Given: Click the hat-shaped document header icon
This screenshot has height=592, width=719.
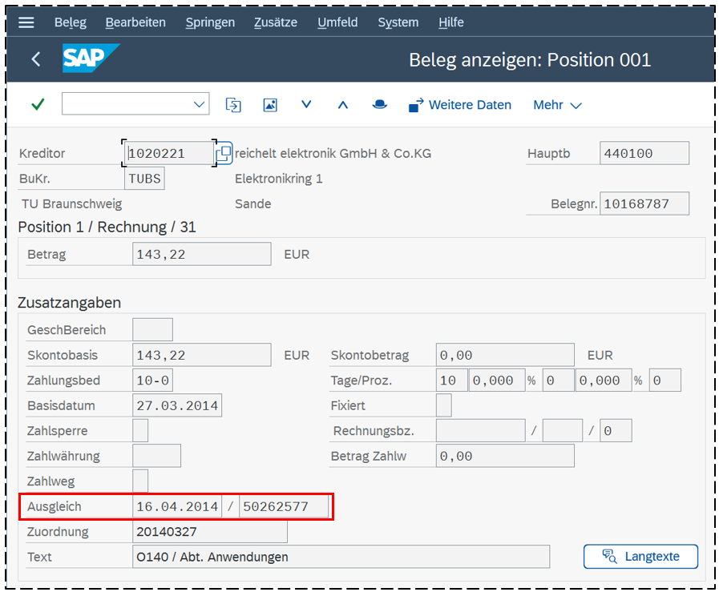Looking at the screenshot, I should pos(379,104).
